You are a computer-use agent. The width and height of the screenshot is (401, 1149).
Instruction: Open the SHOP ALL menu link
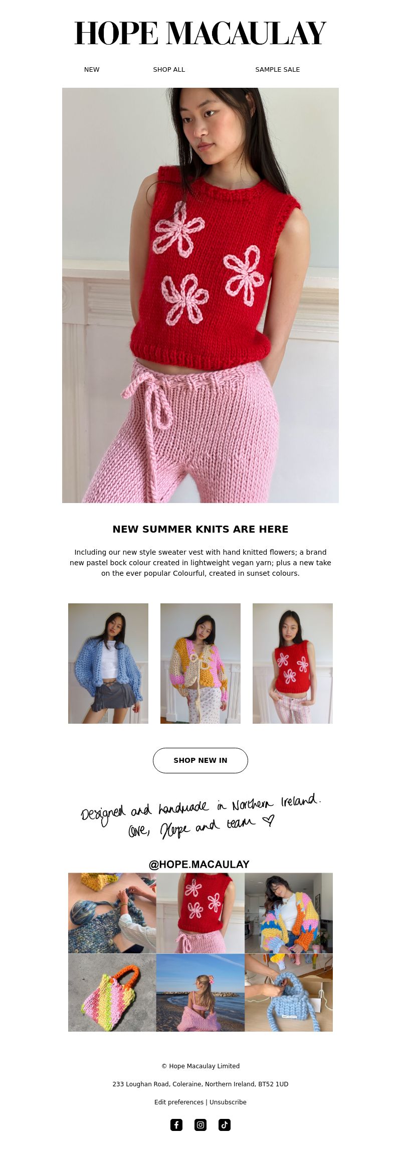coord(169,70)
